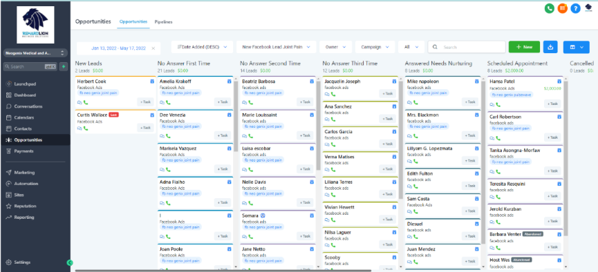The height and width of the screenshot is (272, 598).
Task: Click the sidebar search box
Action: pyautogui.click(x=30, y=67)
